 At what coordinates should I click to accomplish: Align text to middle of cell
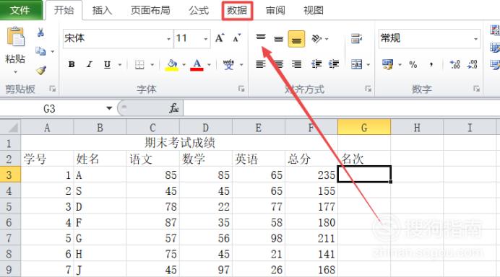[x=278, y=39]
